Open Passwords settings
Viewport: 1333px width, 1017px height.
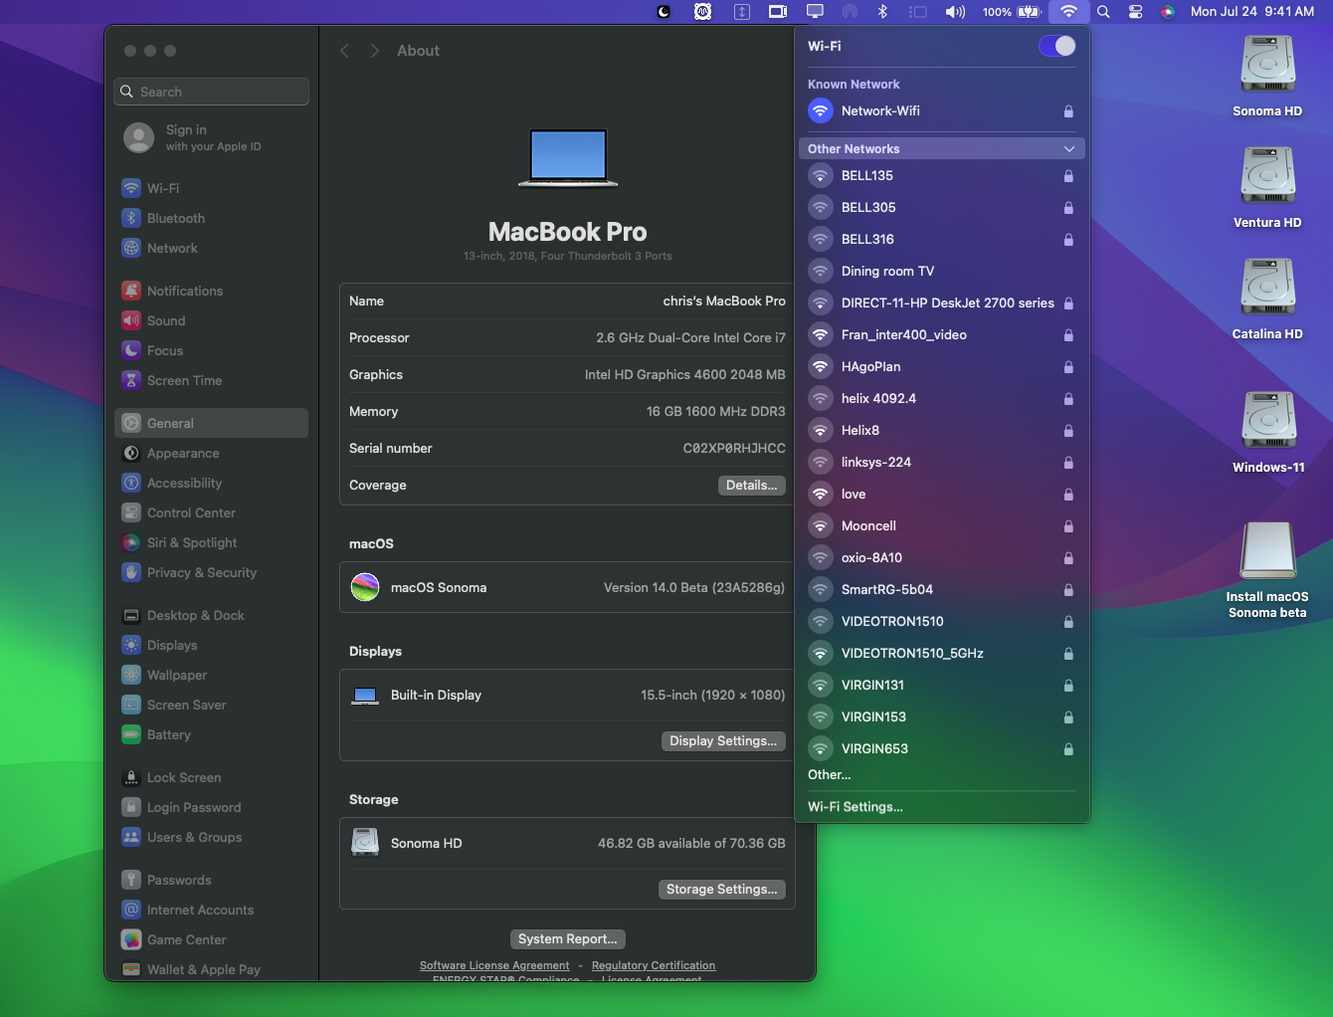pos(211,880)
